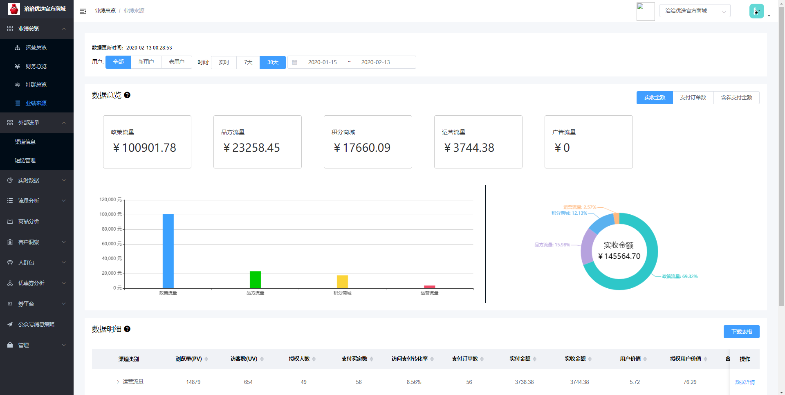Expand the 运营流量 table row
Viewport: 785px width, 395px height.
pyautogui.click(x=118, y=382)
